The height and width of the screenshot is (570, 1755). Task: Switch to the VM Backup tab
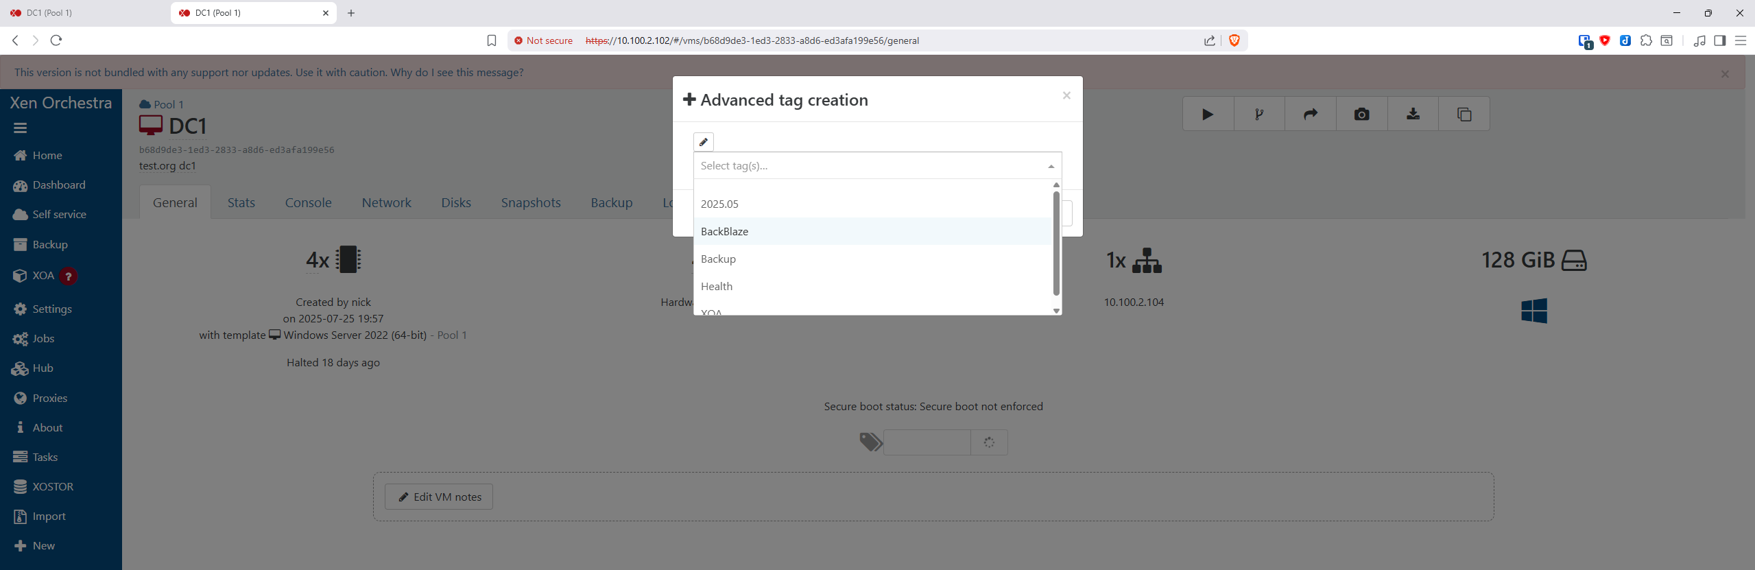tap(612, 202)
